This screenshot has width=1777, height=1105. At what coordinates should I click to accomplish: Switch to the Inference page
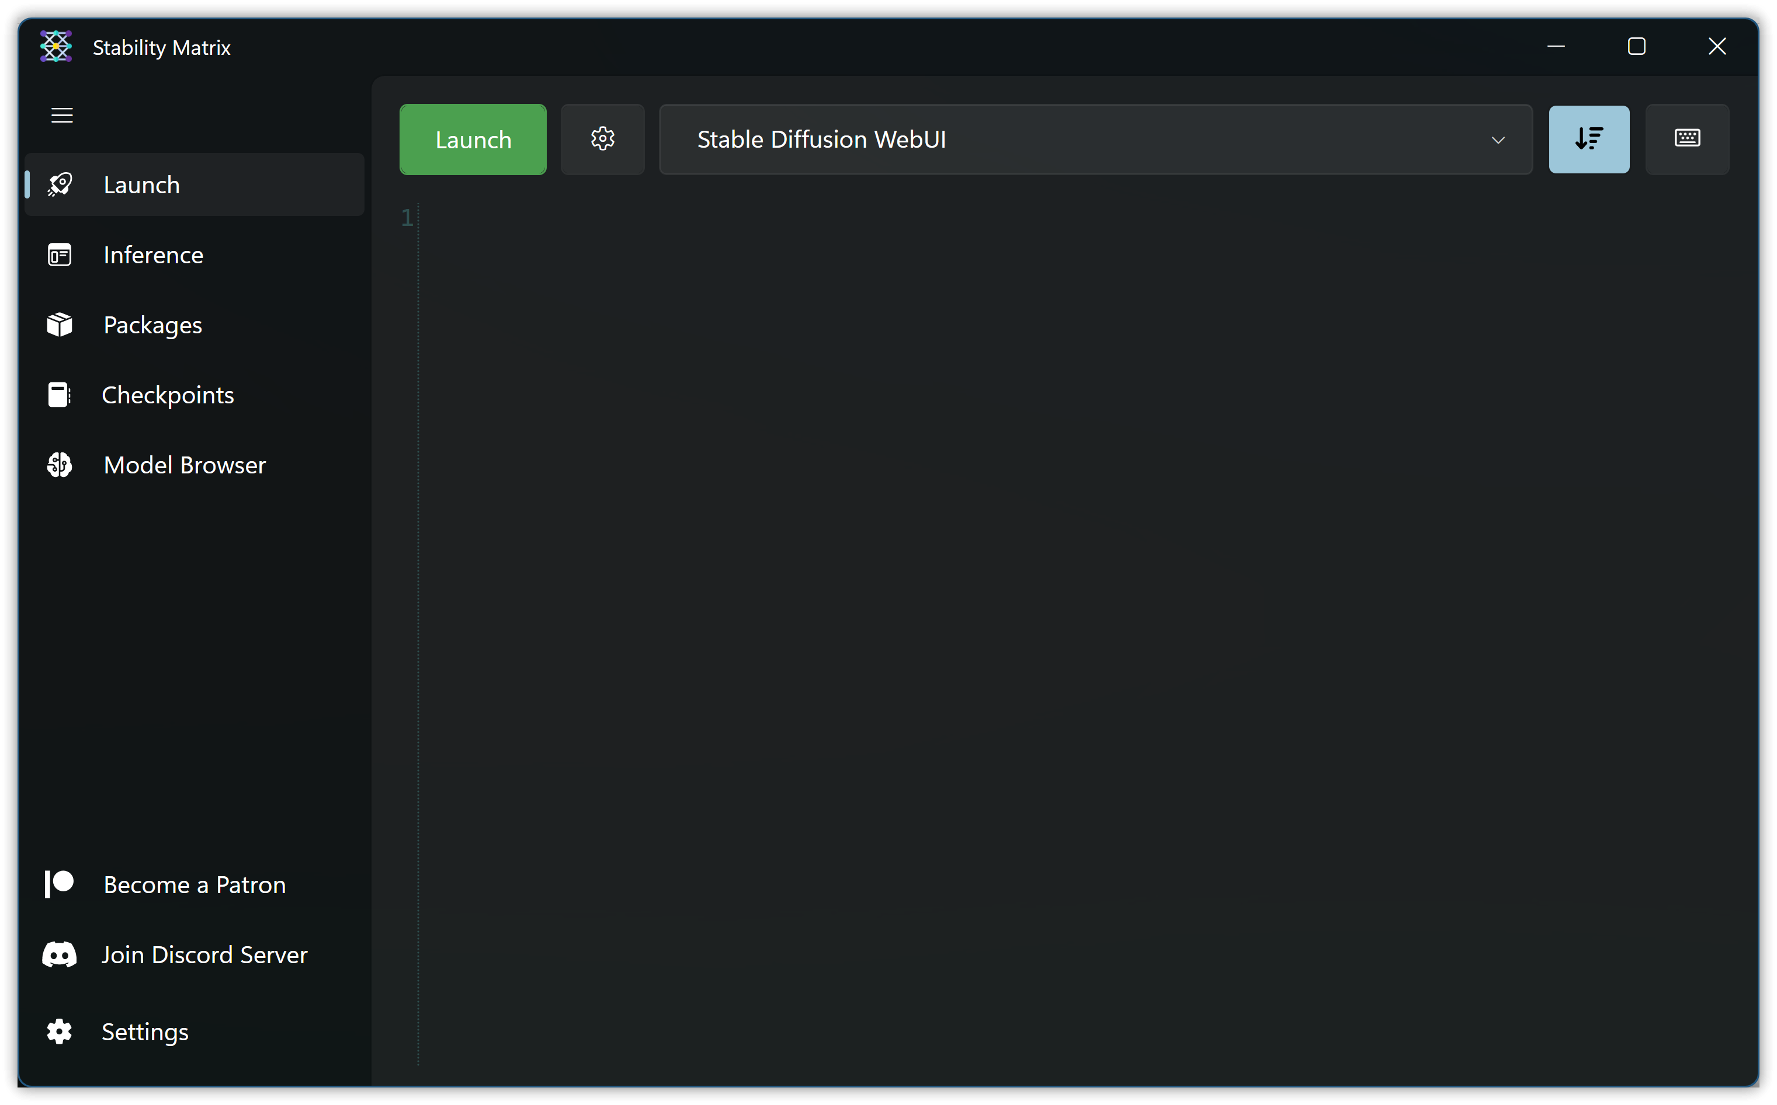click(154, 255)
